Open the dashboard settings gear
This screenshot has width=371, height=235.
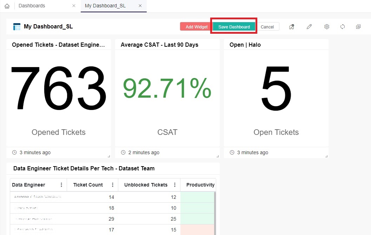(x=327, y=26)
